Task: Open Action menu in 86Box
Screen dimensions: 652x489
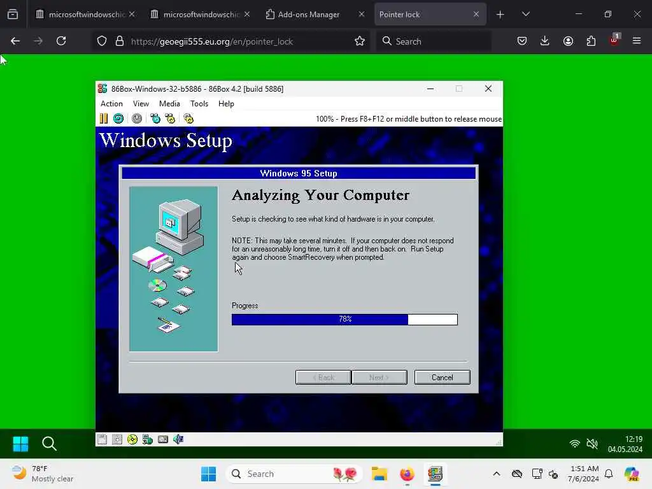Action: [x=111, y=104]
